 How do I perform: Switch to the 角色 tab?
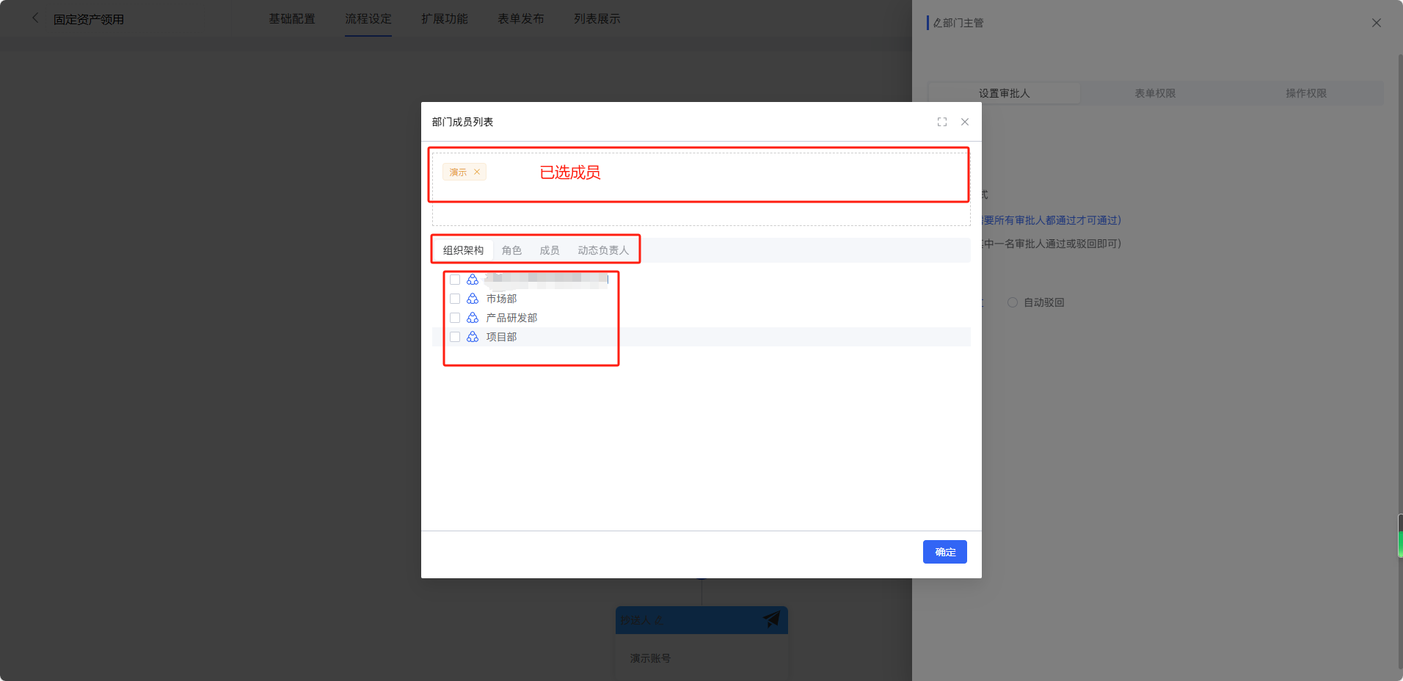(x=511, y=250)
